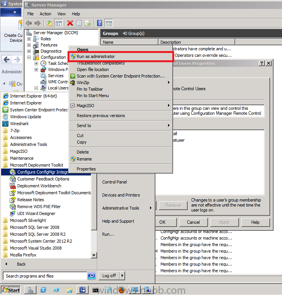This screenshot has height=296, width=282.
Task: Select Properties in the context menu
Action: tap(121, 169)
